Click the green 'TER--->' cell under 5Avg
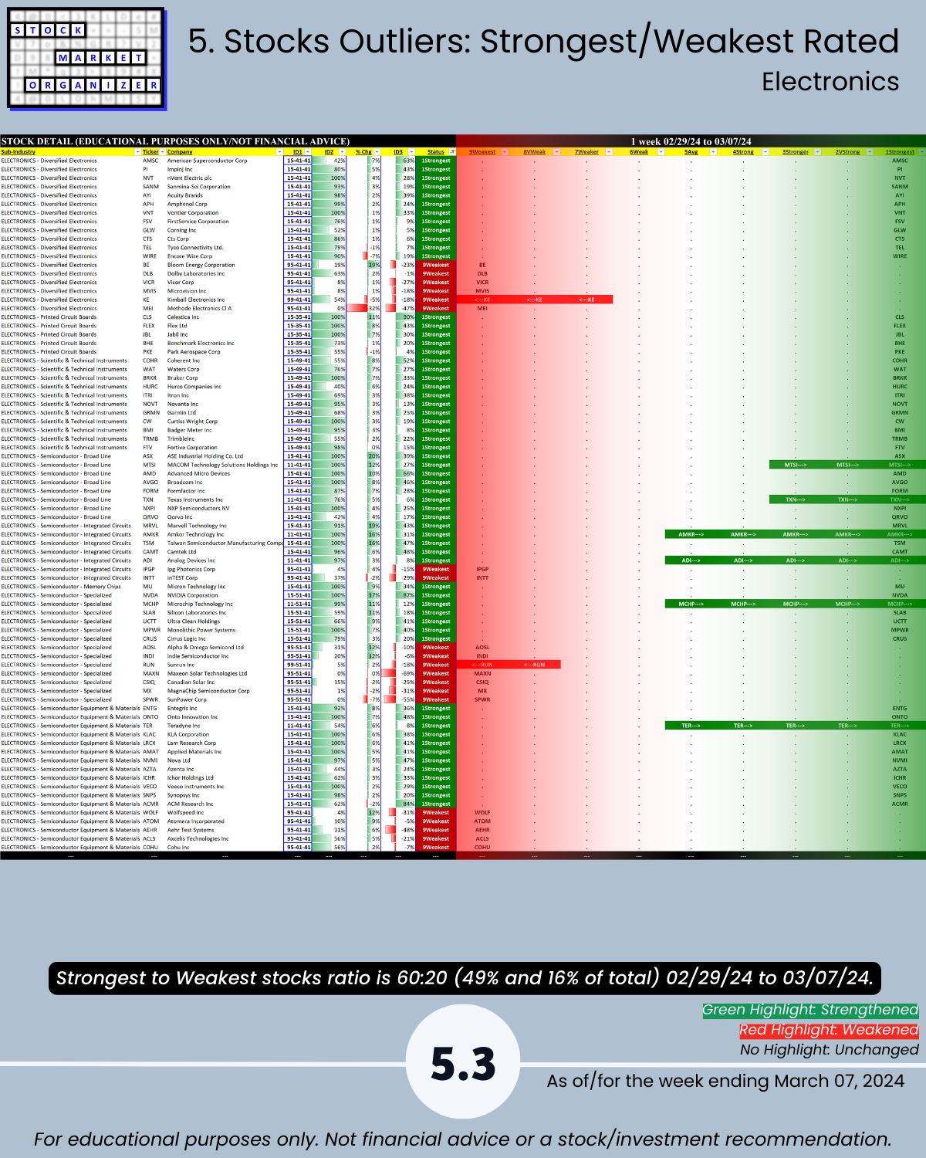The image size is (926, 1158). point(691,726)
